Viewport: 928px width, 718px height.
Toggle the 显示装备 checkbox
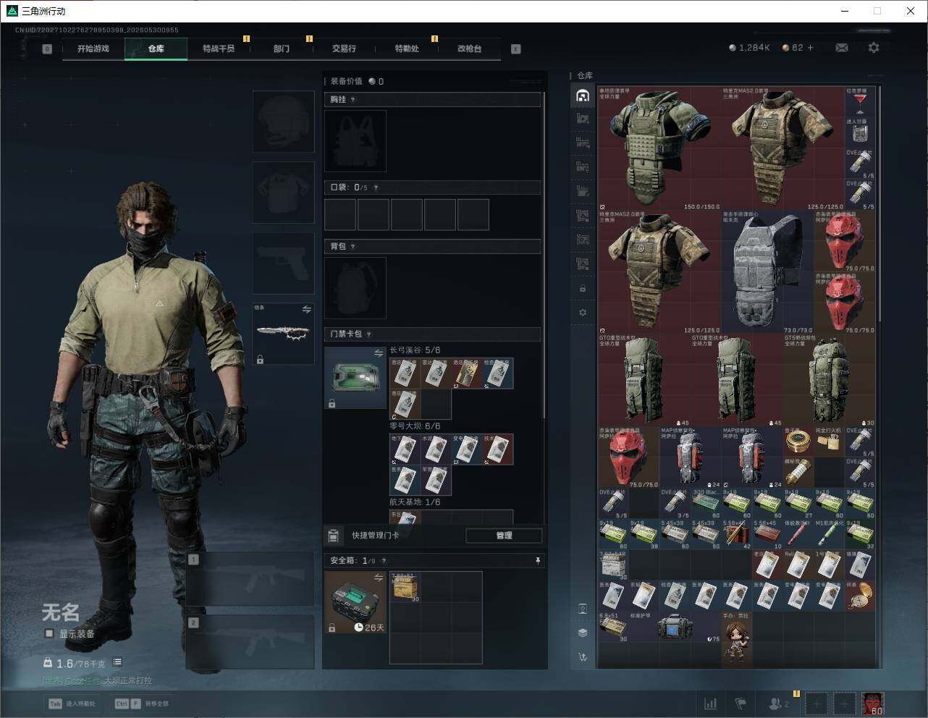(49, 633)
